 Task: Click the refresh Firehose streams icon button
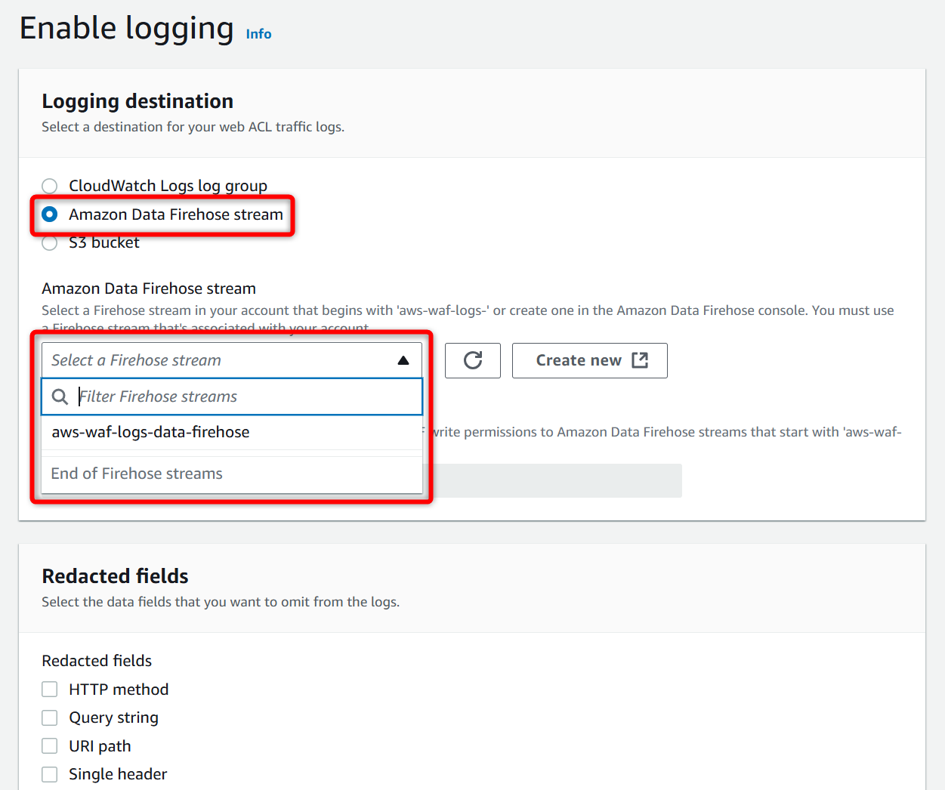(473, 360)
